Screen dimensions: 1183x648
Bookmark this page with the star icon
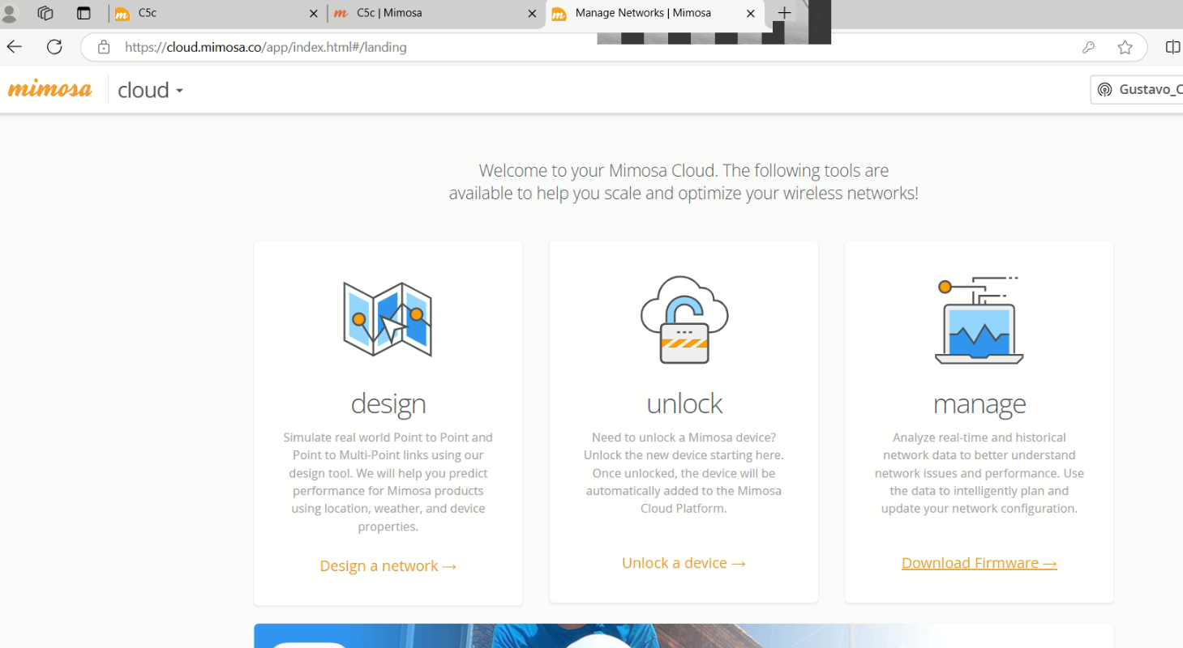1125,47
